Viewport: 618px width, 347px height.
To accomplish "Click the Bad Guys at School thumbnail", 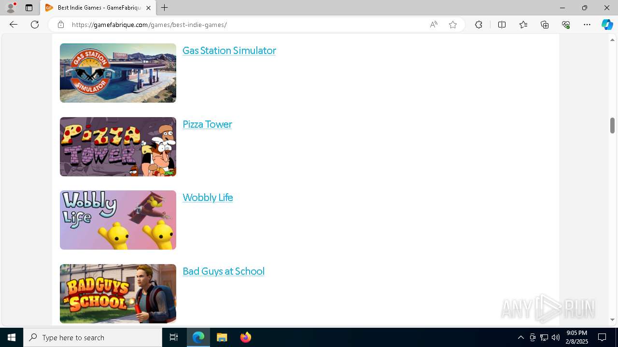I will point(118,294).
